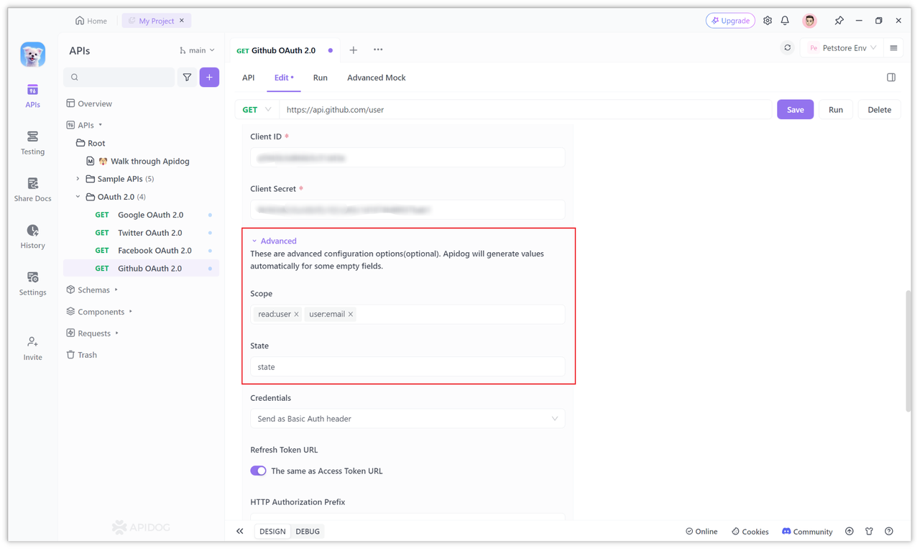Open Community link in status bar
920x551 pixels.
807,532
